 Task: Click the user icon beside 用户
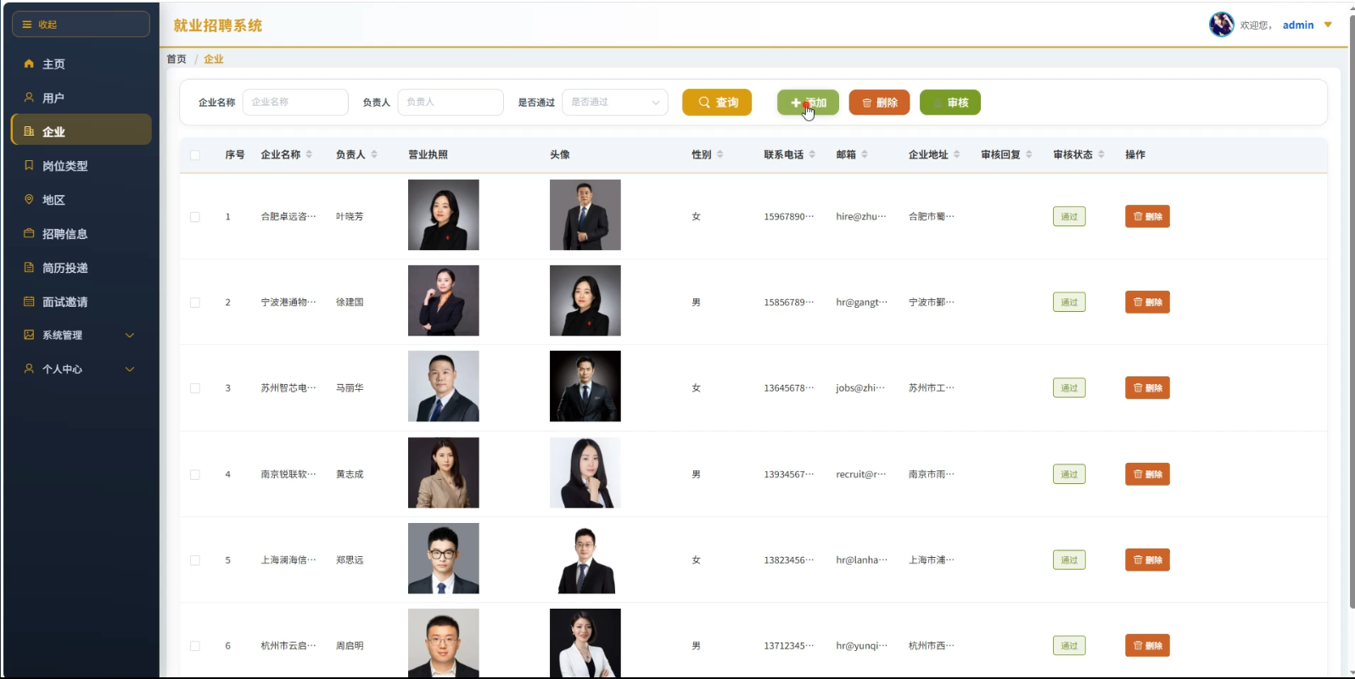tap(29, 97)
